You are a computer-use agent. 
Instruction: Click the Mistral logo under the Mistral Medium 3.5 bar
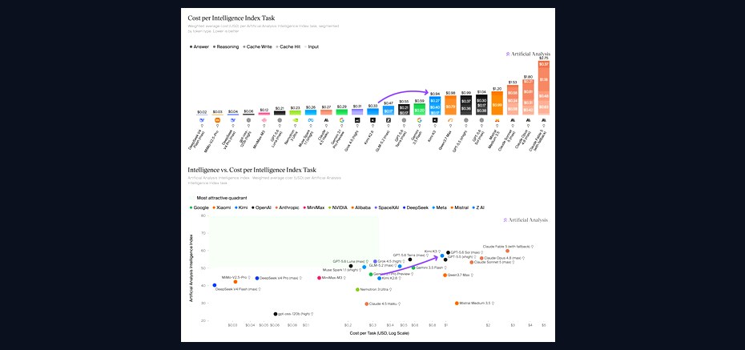[x=497, y=120]
